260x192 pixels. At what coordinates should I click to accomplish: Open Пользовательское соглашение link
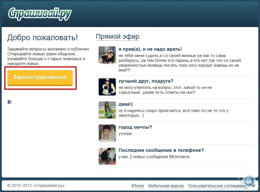217,186
